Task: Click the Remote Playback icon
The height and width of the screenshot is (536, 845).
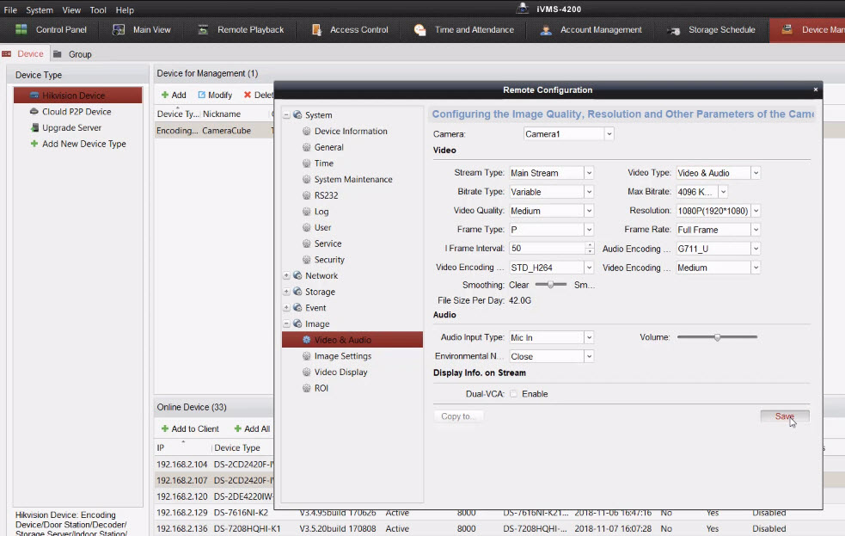Action: pyautogui.click(x=204, y=30)
